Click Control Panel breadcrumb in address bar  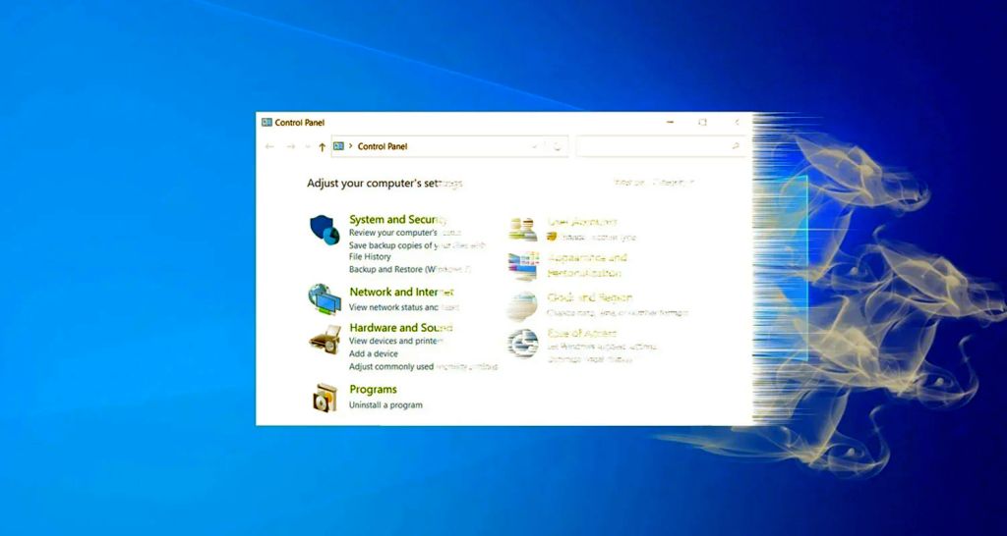pos(383,146)
